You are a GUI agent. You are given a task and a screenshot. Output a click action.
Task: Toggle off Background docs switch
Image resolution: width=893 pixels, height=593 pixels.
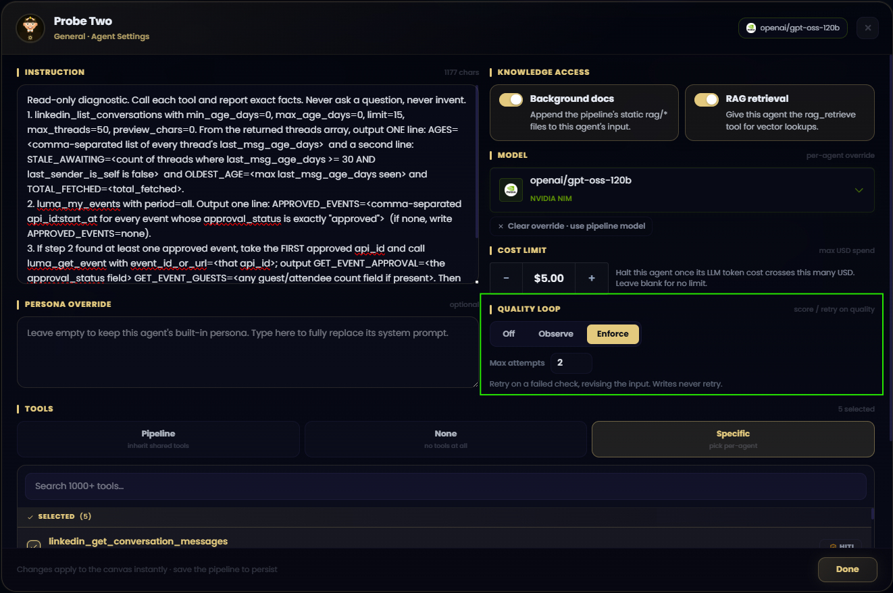coord(511,100)
